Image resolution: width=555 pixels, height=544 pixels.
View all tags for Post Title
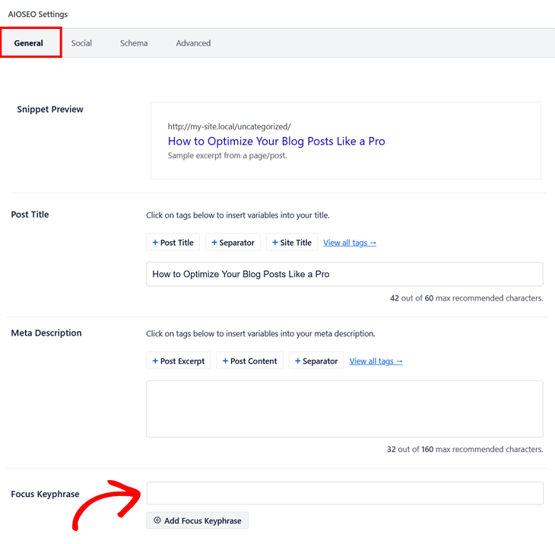pos(350,243)
